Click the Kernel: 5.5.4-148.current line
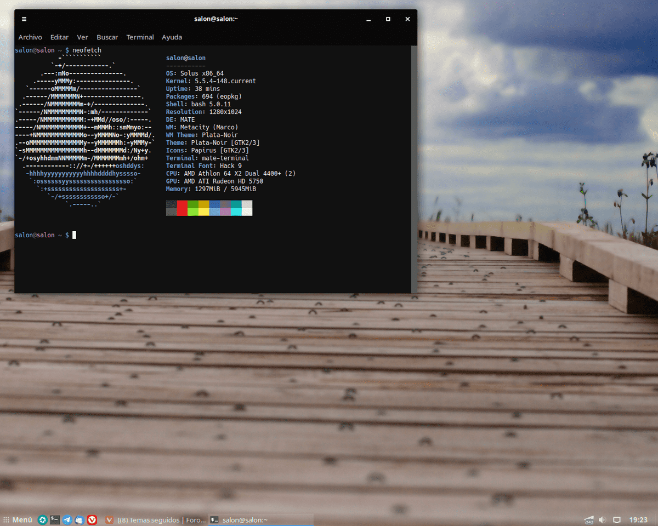The width and height of the screenshot is (658, 526). [211, 81]
